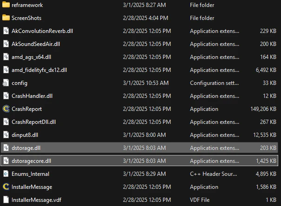The height and width of the screenshot is (206, 281).
Task: Select the CrashHandler.dll file name
Action: tap(32, 96)
